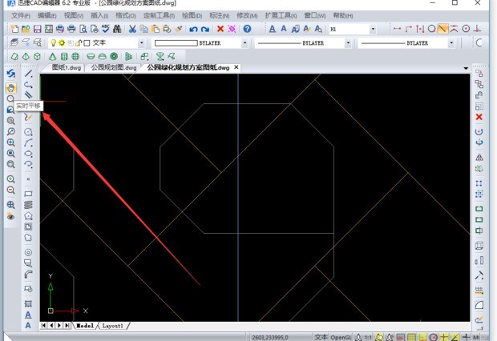
Task: Switch to the Layout1 tab
Action: pyautogui.click(x=113, y=326)
